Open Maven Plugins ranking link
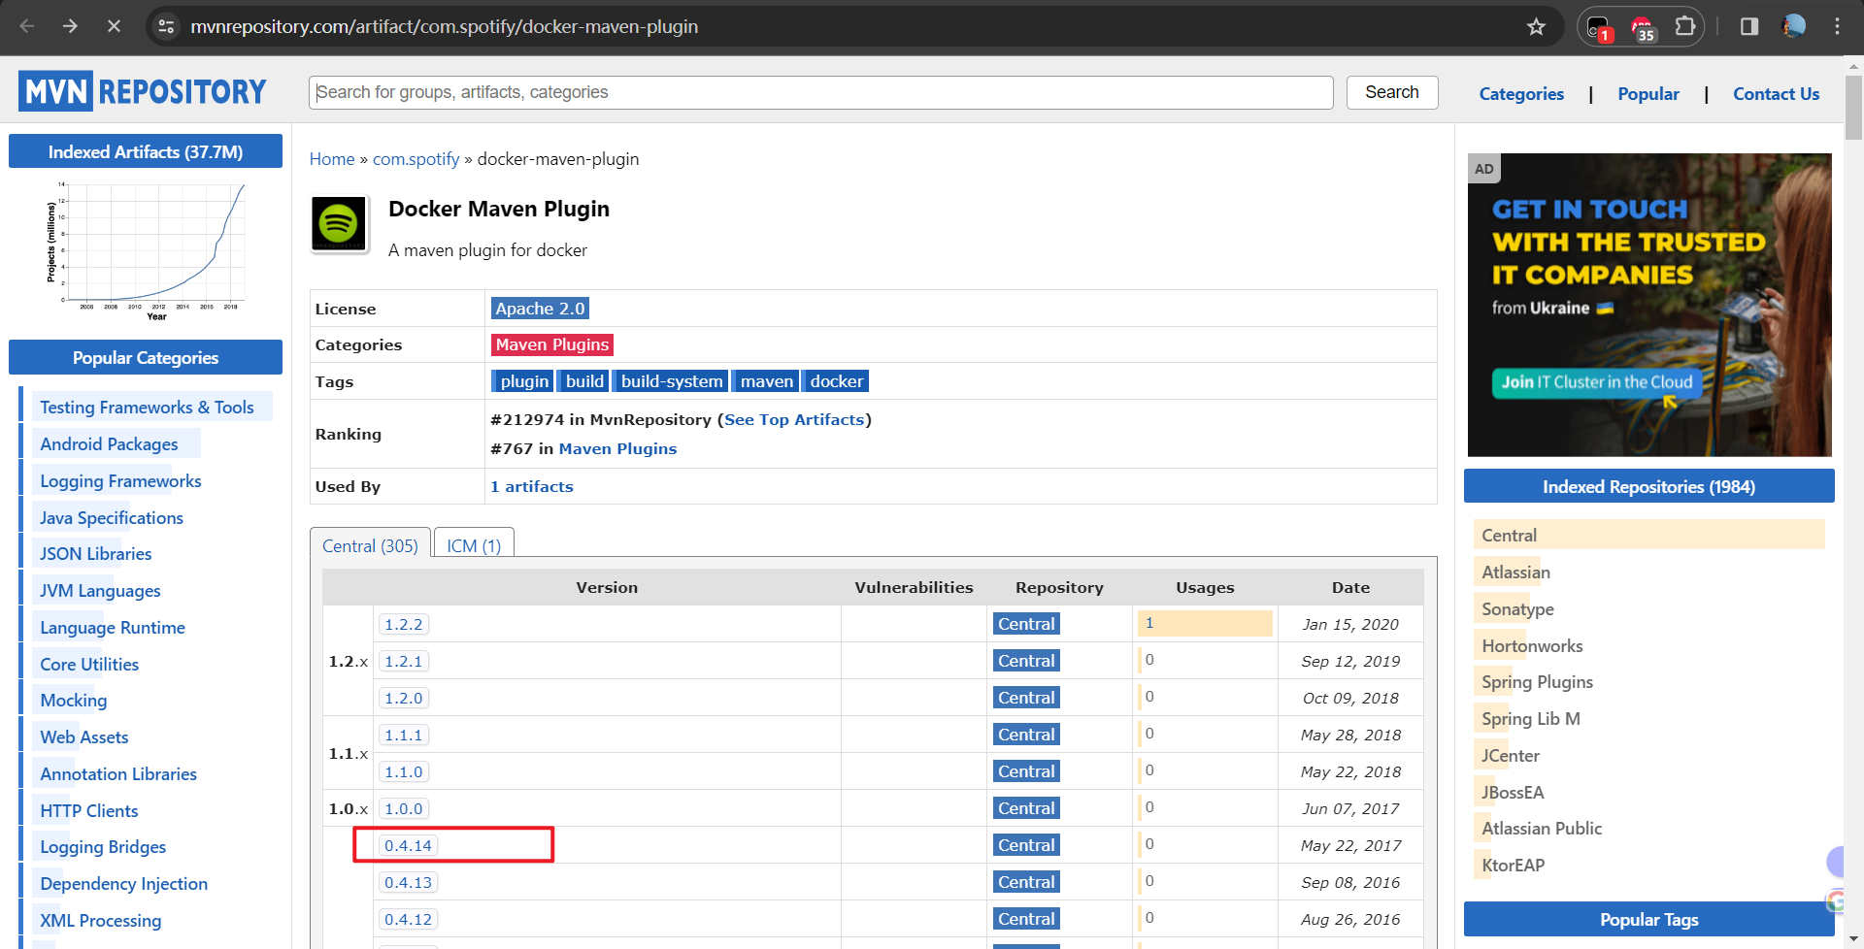Viewport: 1864px width, 949px height. coord(617,448)
